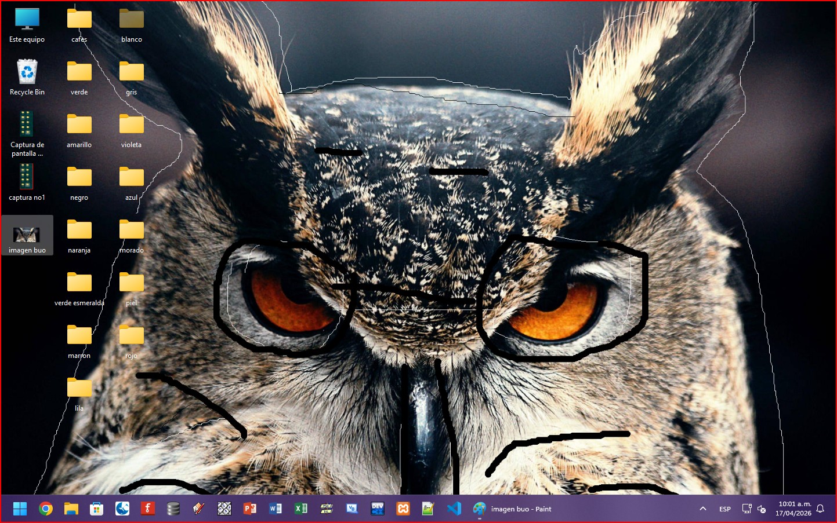Viewport: 837px width, 523px height.
Task: Open Excel from the taskbar
Action: click(x=301, y=509)
